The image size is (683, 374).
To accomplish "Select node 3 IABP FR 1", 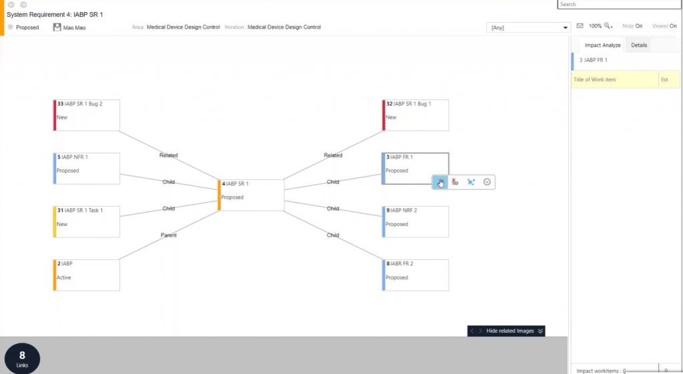I will [x=415, y=169].
